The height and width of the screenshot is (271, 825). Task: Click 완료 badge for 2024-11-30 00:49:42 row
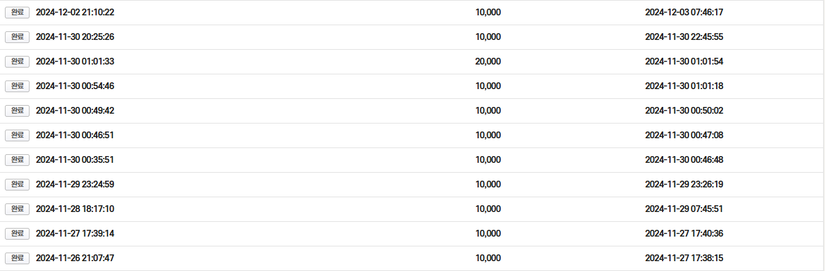pyautogui.click(x=17, y=111)
